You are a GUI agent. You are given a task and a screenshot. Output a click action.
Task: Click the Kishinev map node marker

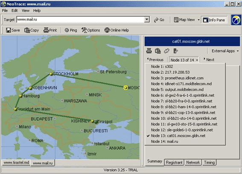93,121
